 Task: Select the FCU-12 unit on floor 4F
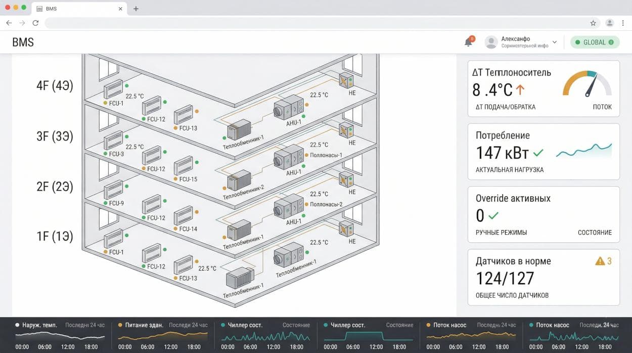pyautogui.click(x=152, y=106)
